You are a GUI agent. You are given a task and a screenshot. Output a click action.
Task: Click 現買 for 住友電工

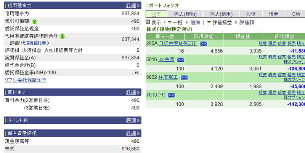click(263, 75)
